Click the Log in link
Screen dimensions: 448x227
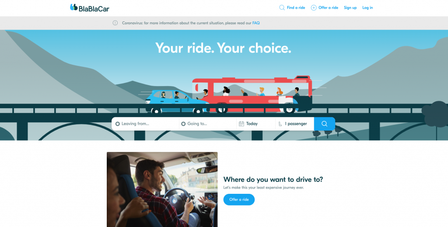[x=367, y=8]
